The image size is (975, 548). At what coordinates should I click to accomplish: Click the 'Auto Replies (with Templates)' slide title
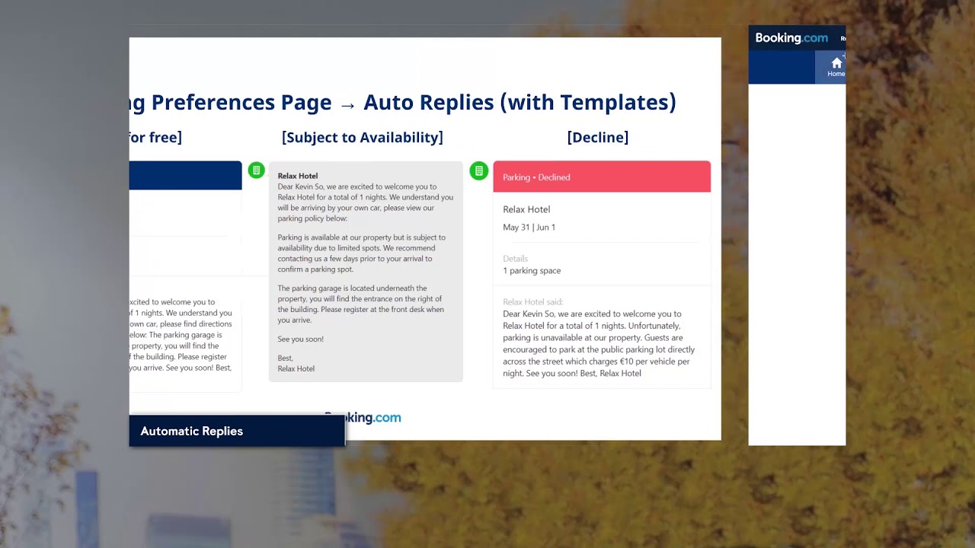pyautogui.click(x=519, y=102)
